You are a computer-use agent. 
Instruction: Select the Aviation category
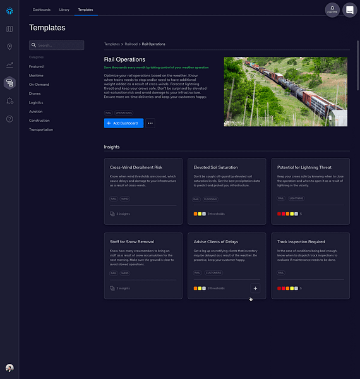36,111
